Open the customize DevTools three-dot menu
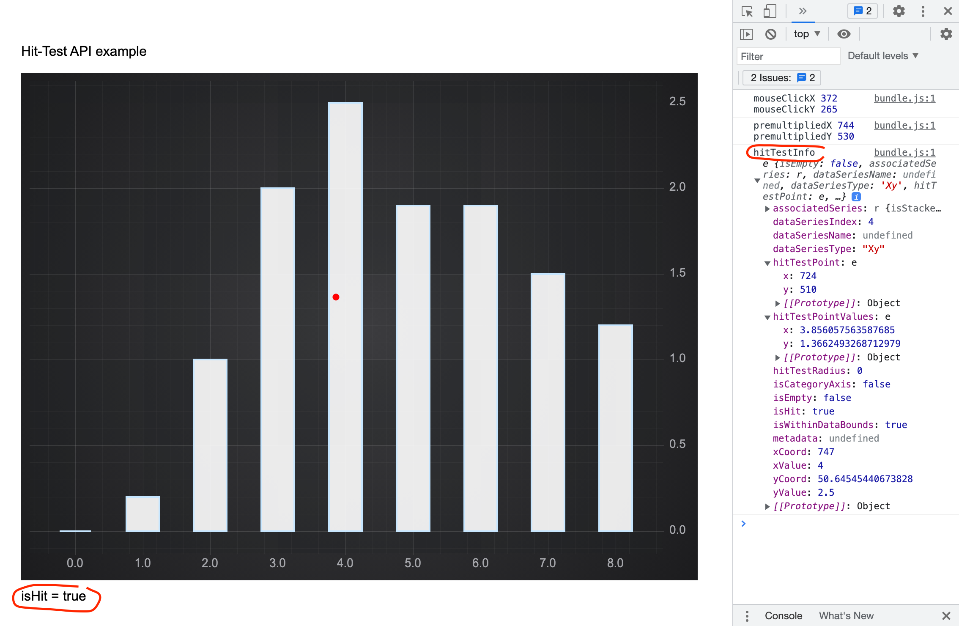This screenshot has height=626, width=959. coord(923,11)
